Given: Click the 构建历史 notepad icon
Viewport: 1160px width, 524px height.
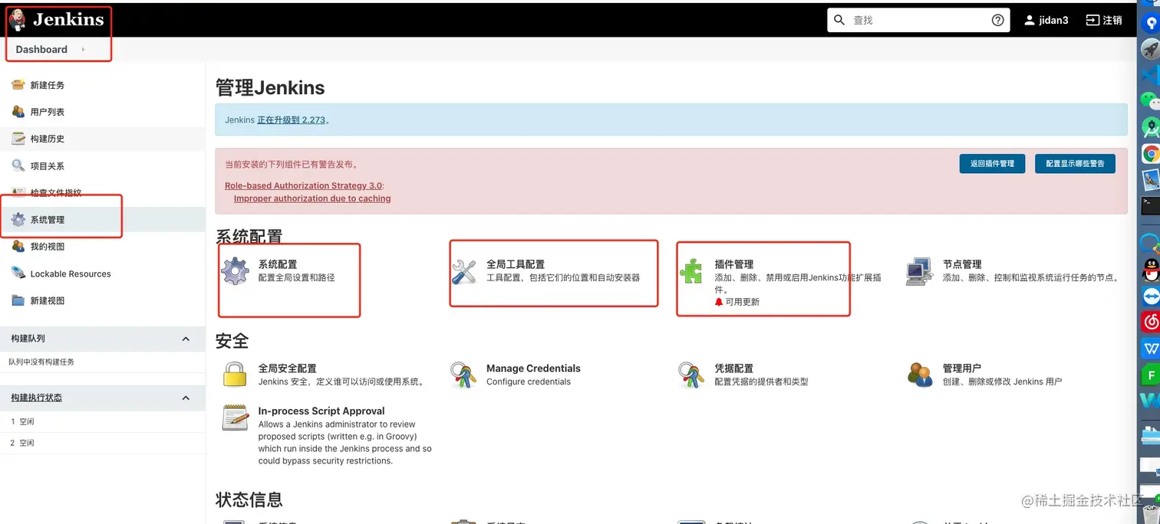Looking at the screenshot, I should click(18, 139).
